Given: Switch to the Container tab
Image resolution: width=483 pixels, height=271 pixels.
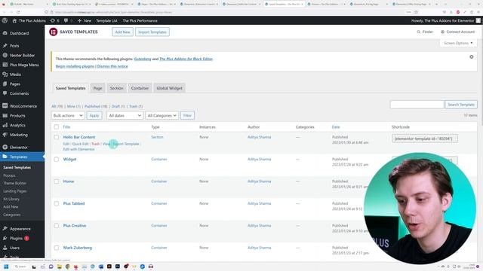Looking at the screenshot, I should [x=140, y=88].
